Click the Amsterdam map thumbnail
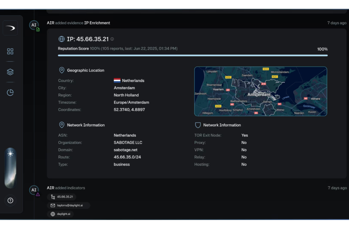Image resolution: width=349 pixels, height=232 pixels. tap(260, 91)
